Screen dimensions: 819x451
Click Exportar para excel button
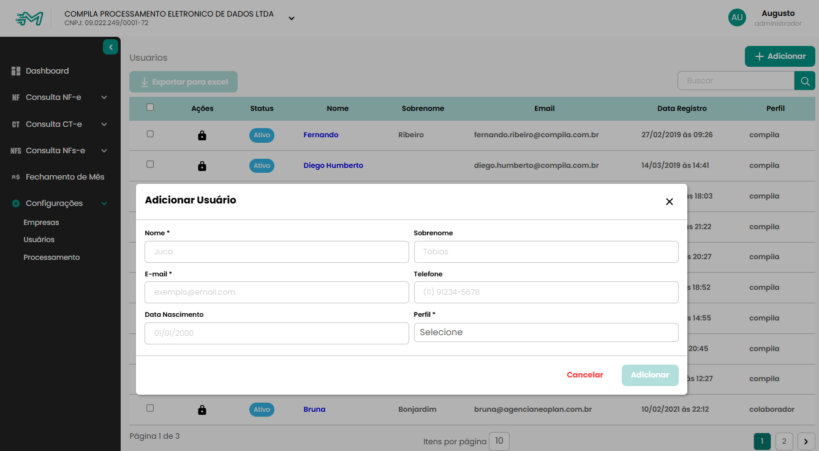coord(183,82)
